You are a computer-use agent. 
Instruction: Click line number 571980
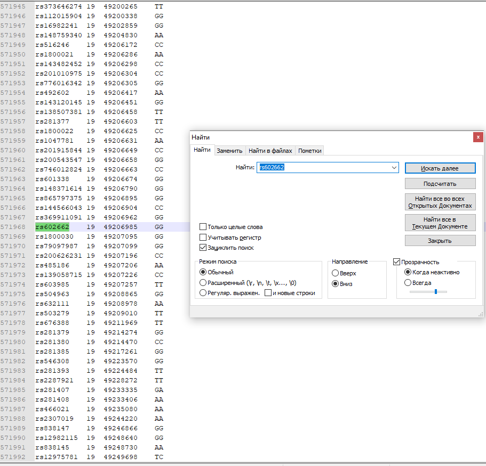pyautogui.click(x=13, y=341)
